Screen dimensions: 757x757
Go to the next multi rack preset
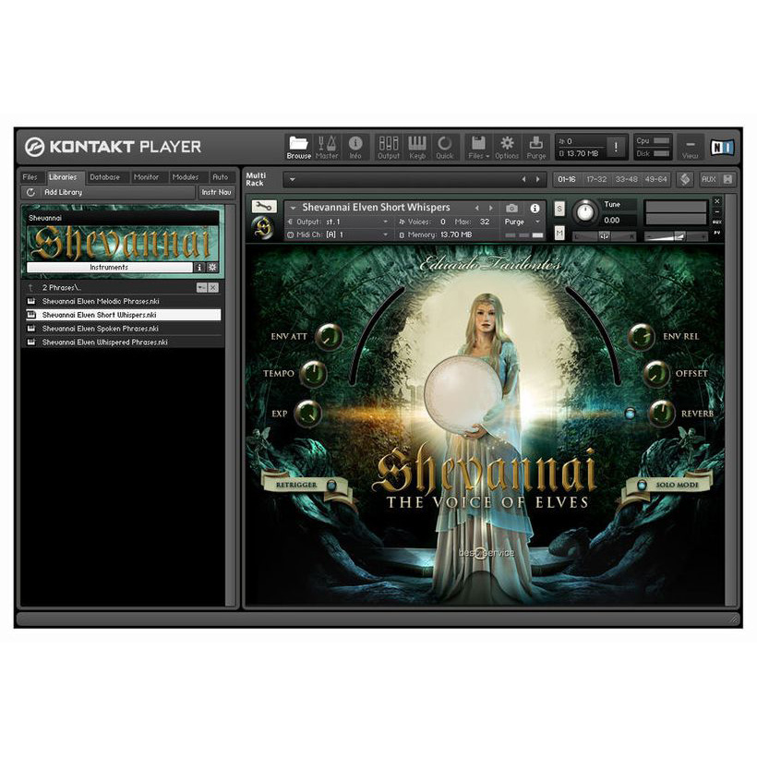pos(538,179)
